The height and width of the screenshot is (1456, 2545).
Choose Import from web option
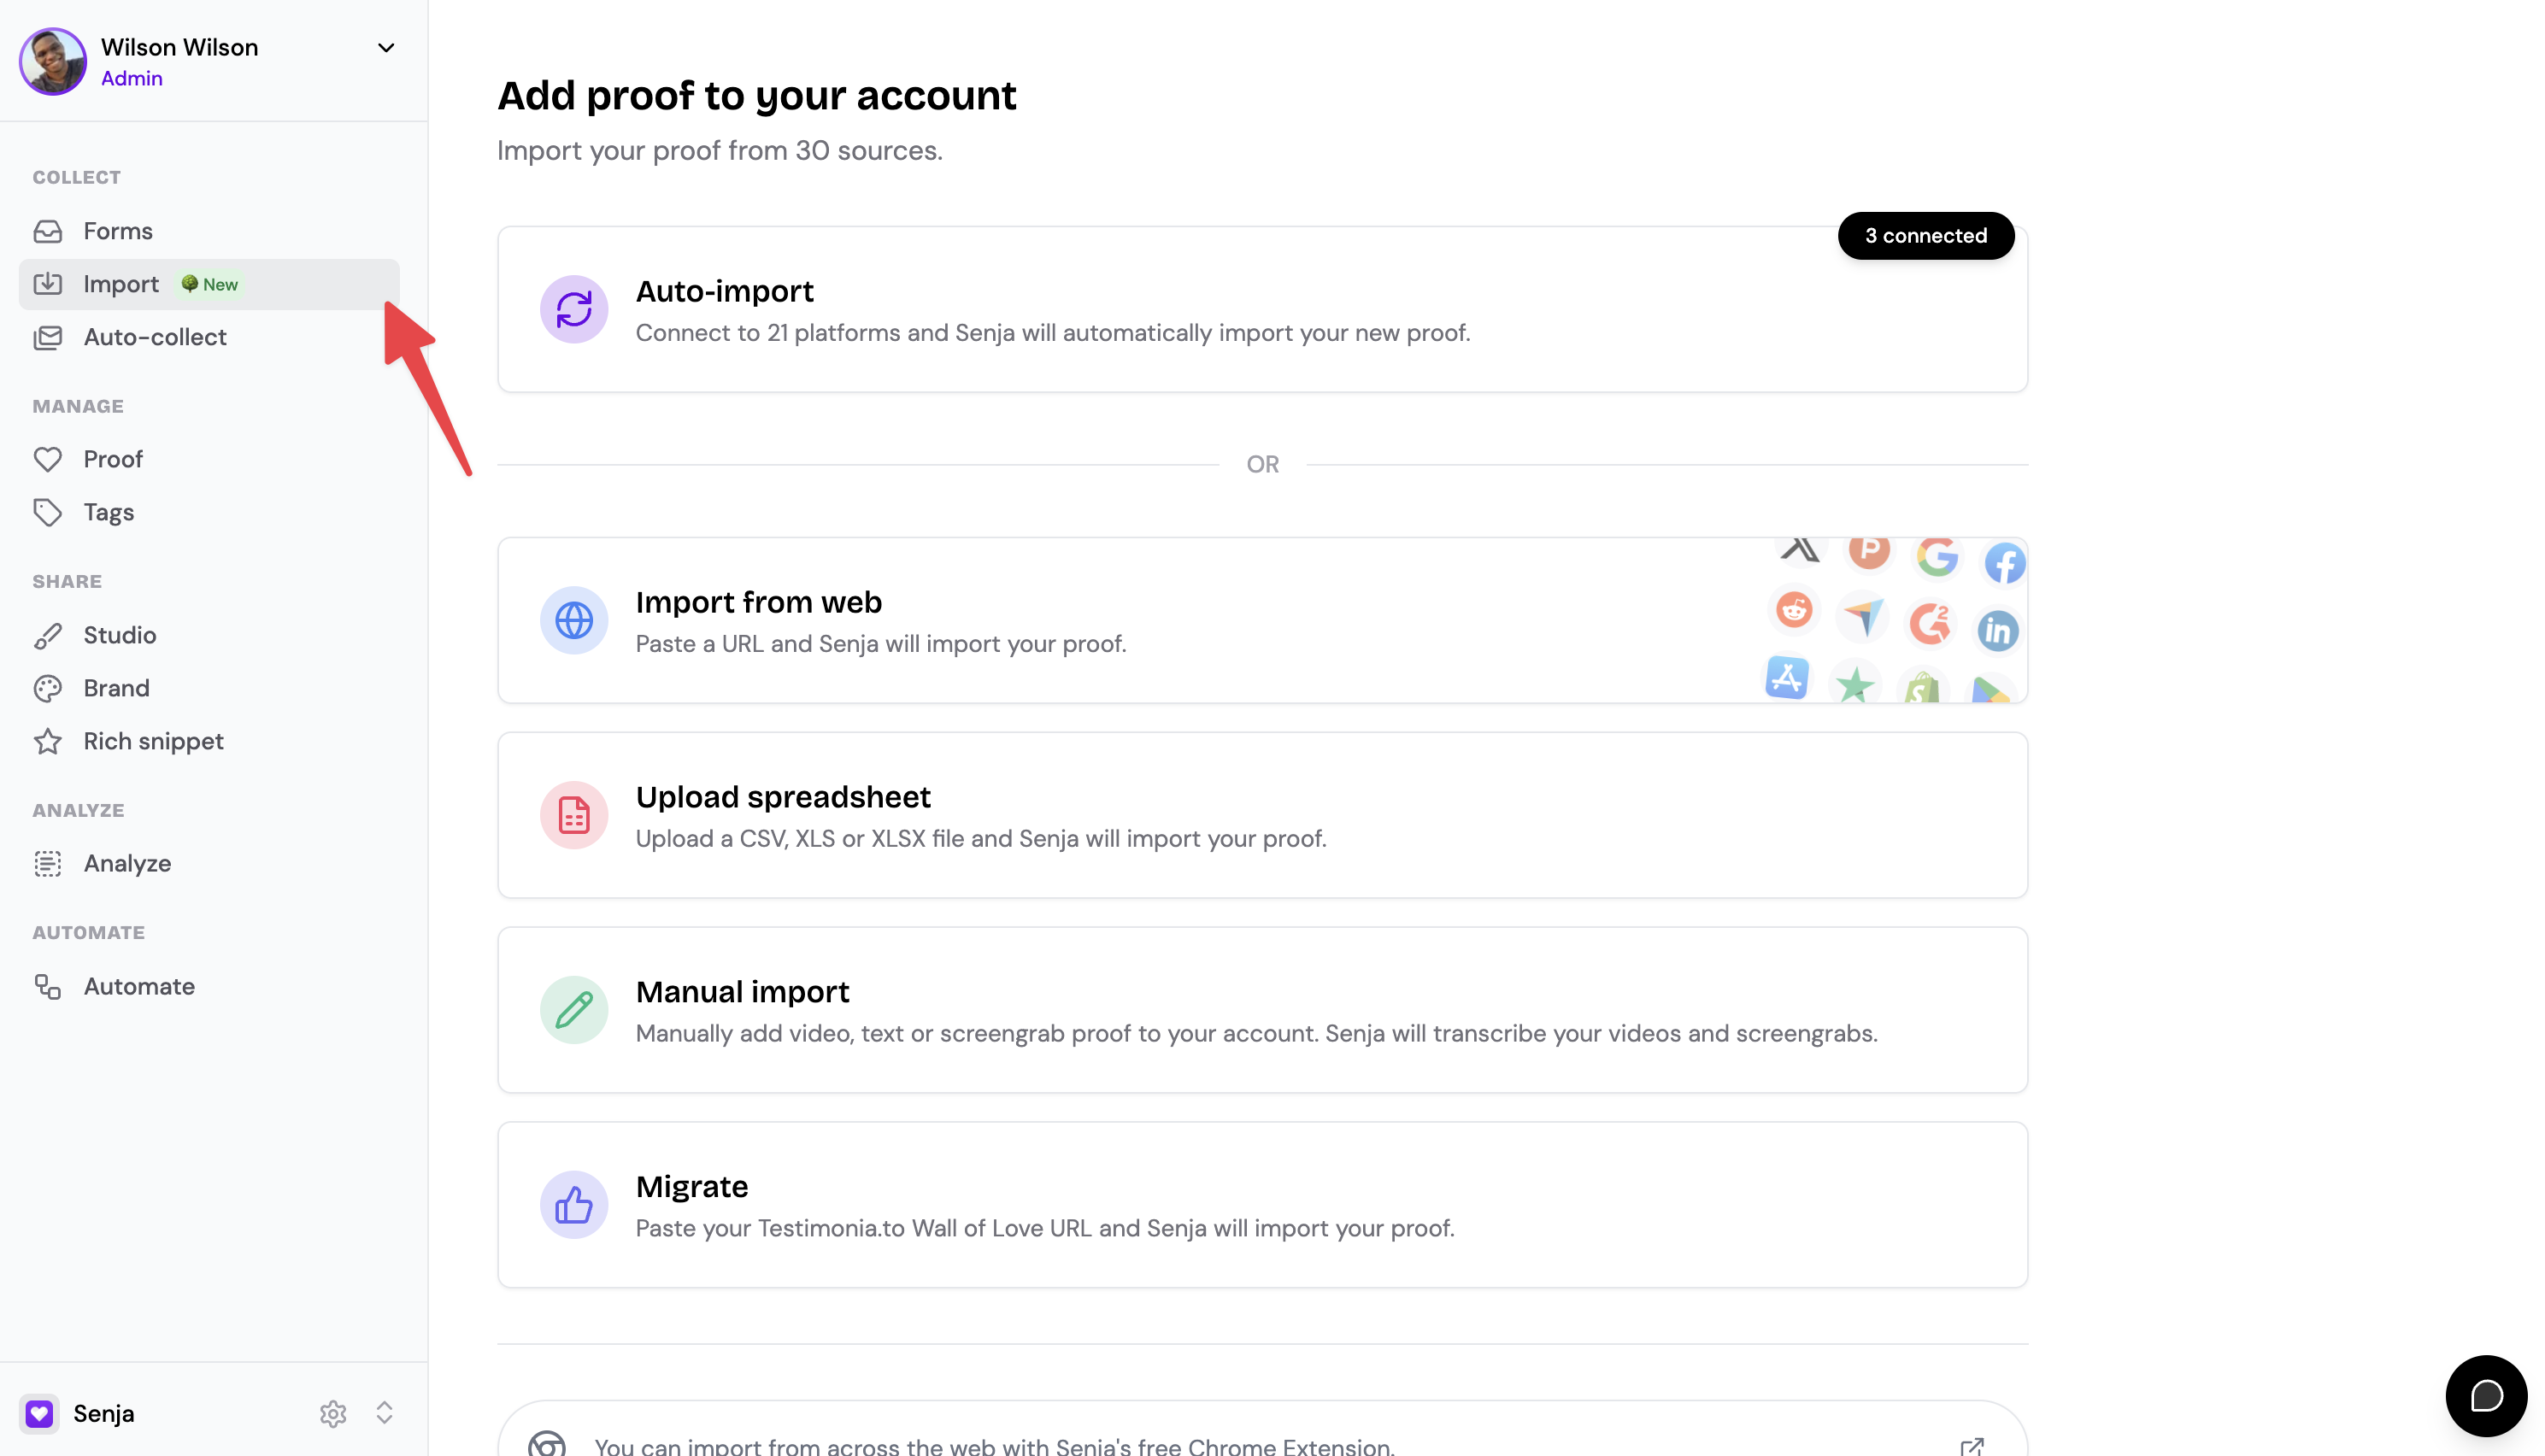coord(1262,620)
